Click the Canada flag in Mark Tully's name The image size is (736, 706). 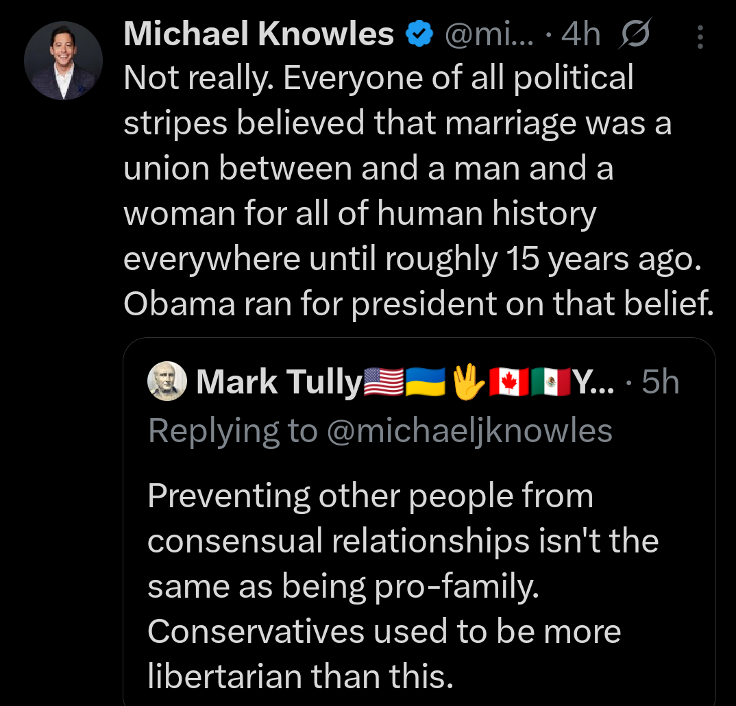pos(507,382)
